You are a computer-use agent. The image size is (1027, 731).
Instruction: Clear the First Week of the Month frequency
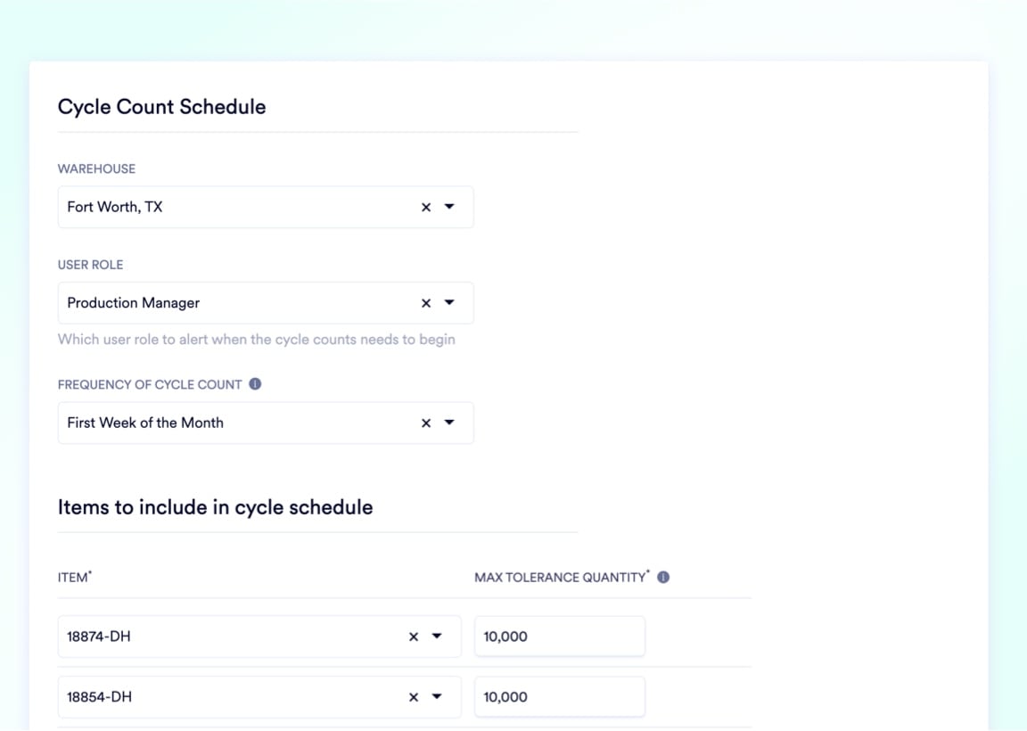pos(426,423)
